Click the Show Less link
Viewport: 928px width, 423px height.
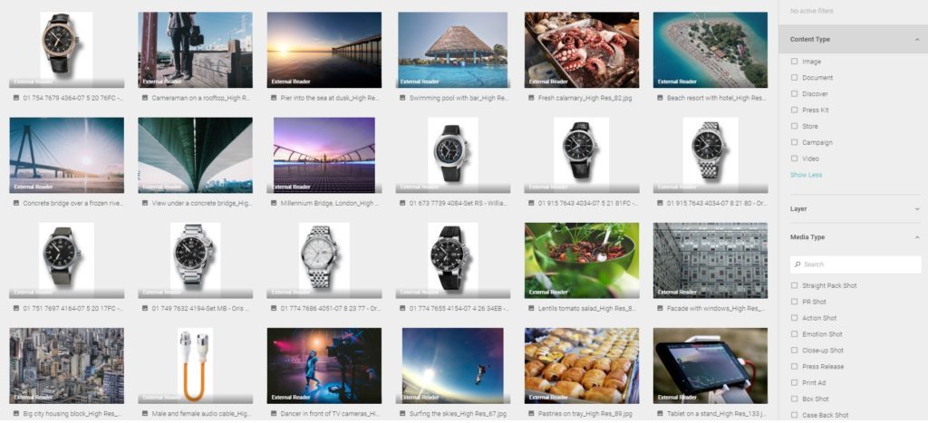click(806, 175)
